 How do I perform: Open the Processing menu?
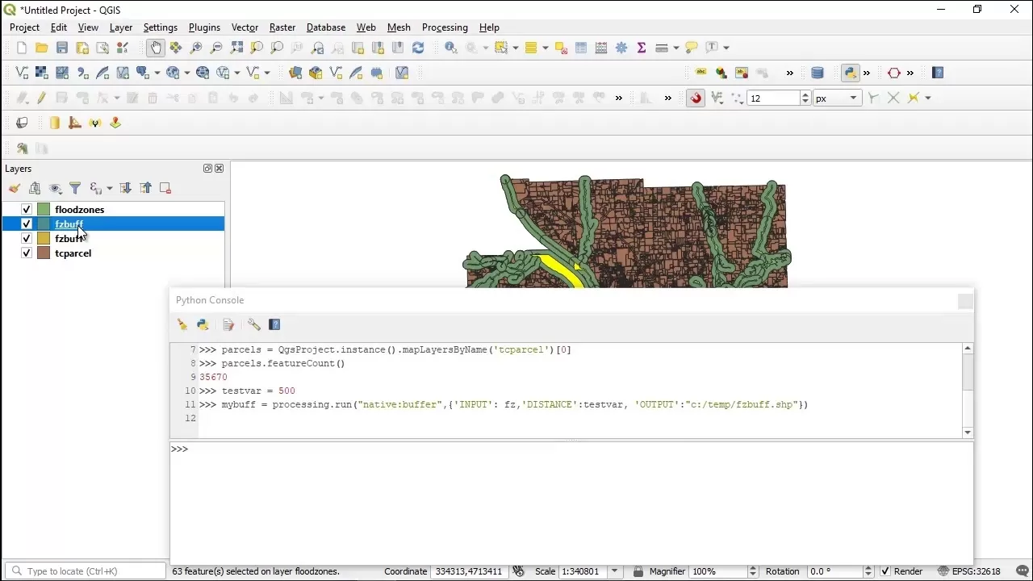(x=445, y=27)
